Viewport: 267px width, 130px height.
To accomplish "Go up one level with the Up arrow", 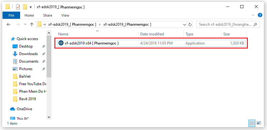I will (31, 24).
